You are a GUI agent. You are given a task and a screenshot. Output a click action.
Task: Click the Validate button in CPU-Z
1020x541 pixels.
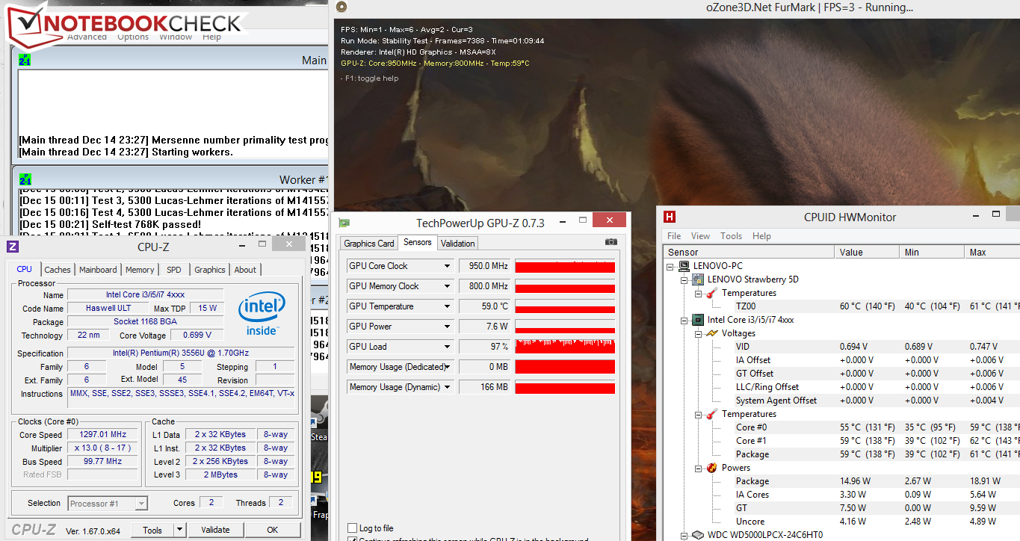(215, 530)
